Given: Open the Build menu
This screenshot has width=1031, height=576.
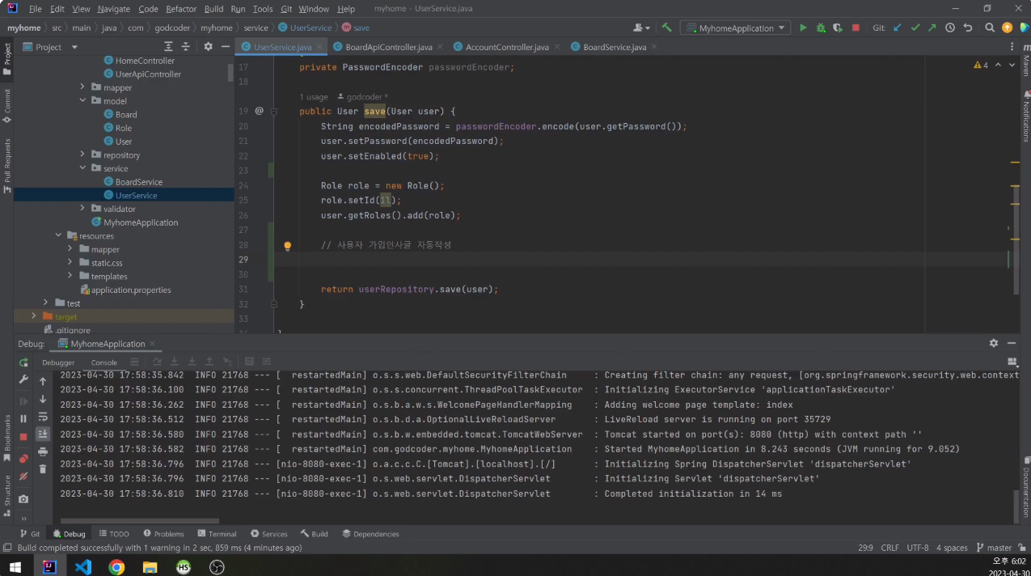Looking at the screenshot, I should click(x=213, y=9).
